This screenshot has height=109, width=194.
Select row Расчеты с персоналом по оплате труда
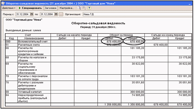click(98, 78)
